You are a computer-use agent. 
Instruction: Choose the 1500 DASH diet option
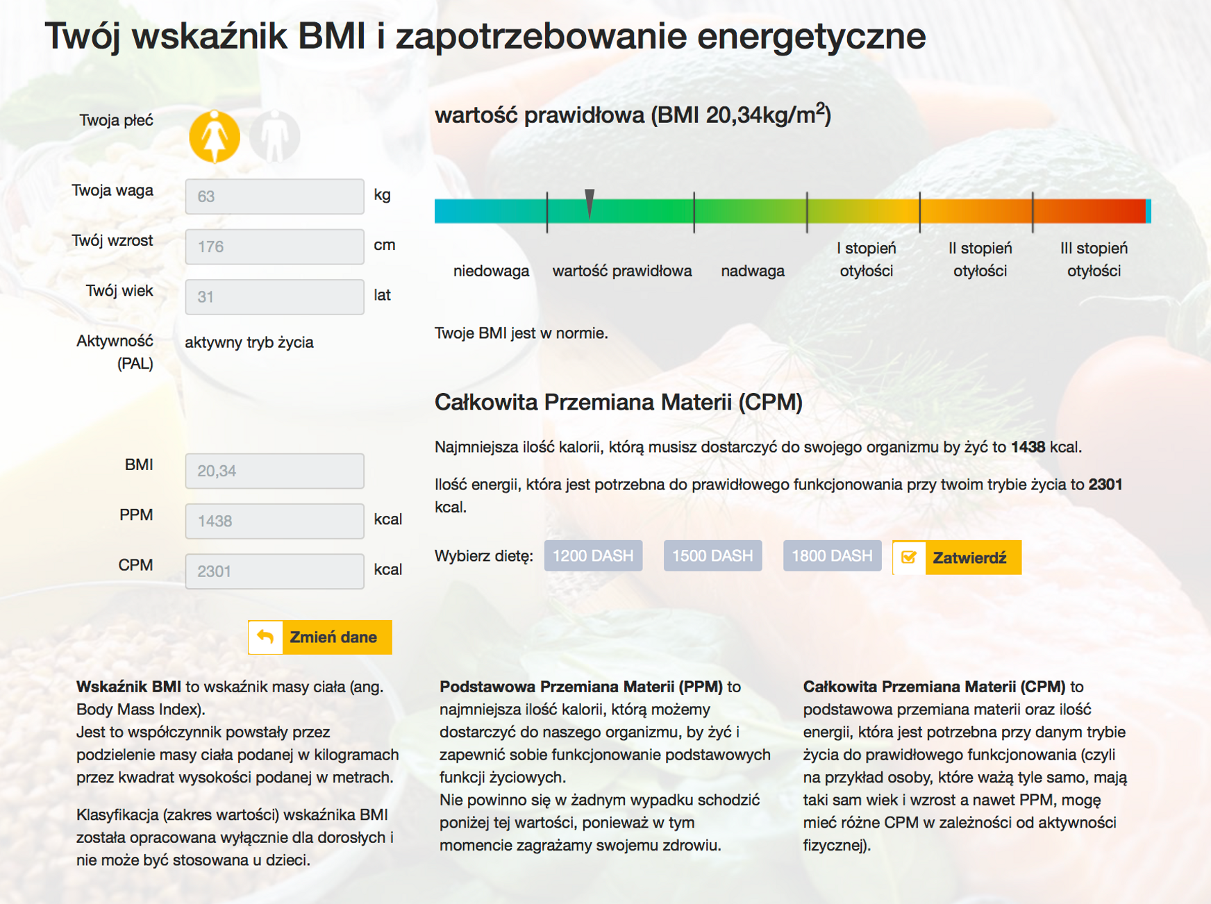click(712, 556)
